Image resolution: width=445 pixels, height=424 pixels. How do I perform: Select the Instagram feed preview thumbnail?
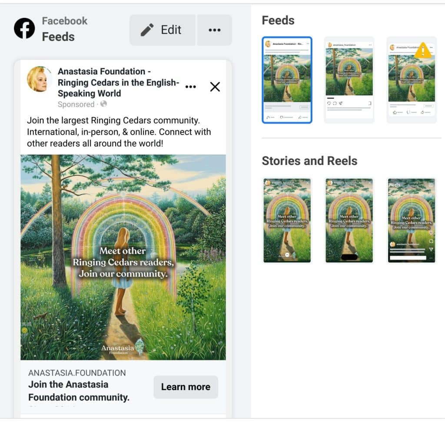pos(349,80)
